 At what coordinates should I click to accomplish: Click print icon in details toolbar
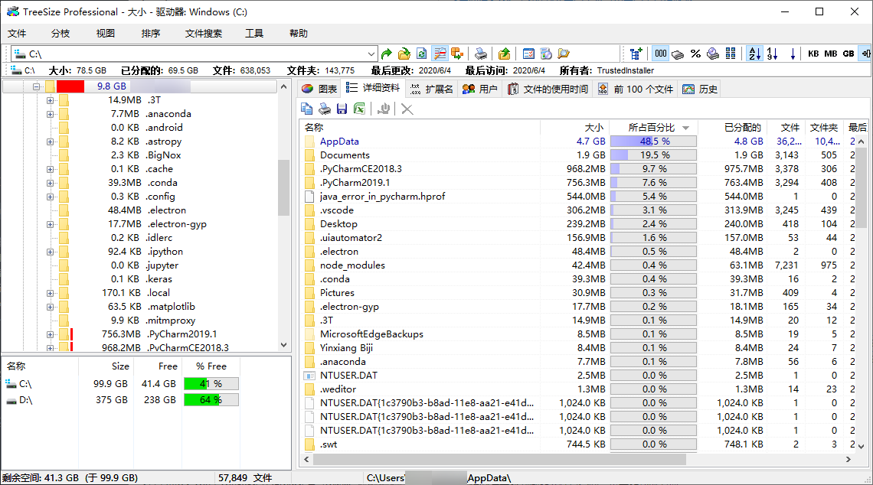click(325, 109)
